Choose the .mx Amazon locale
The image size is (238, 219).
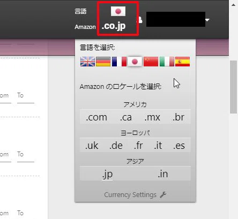[152, 117]
